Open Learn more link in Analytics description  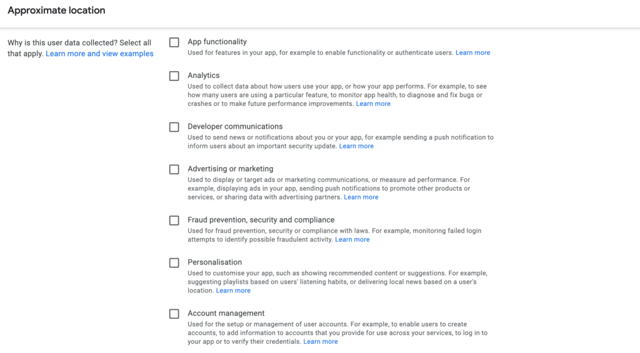373,104
